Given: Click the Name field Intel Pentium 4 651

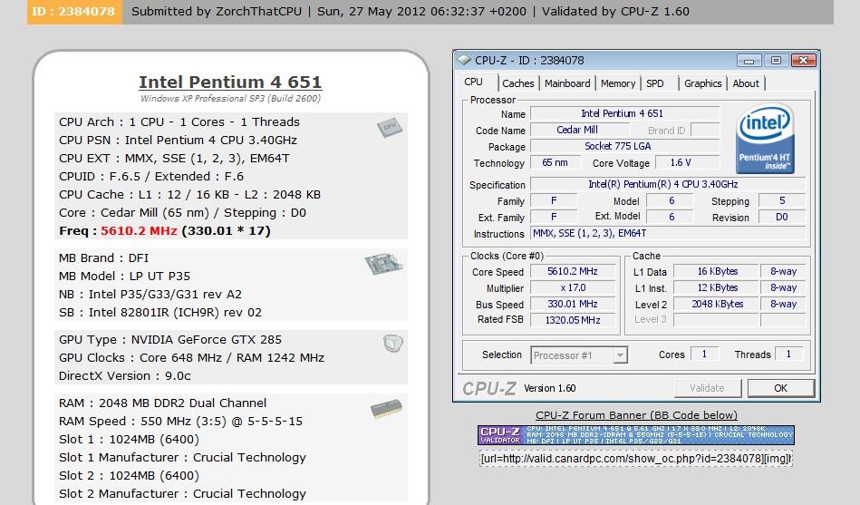Looking at the screenshot, I should 624,113.
